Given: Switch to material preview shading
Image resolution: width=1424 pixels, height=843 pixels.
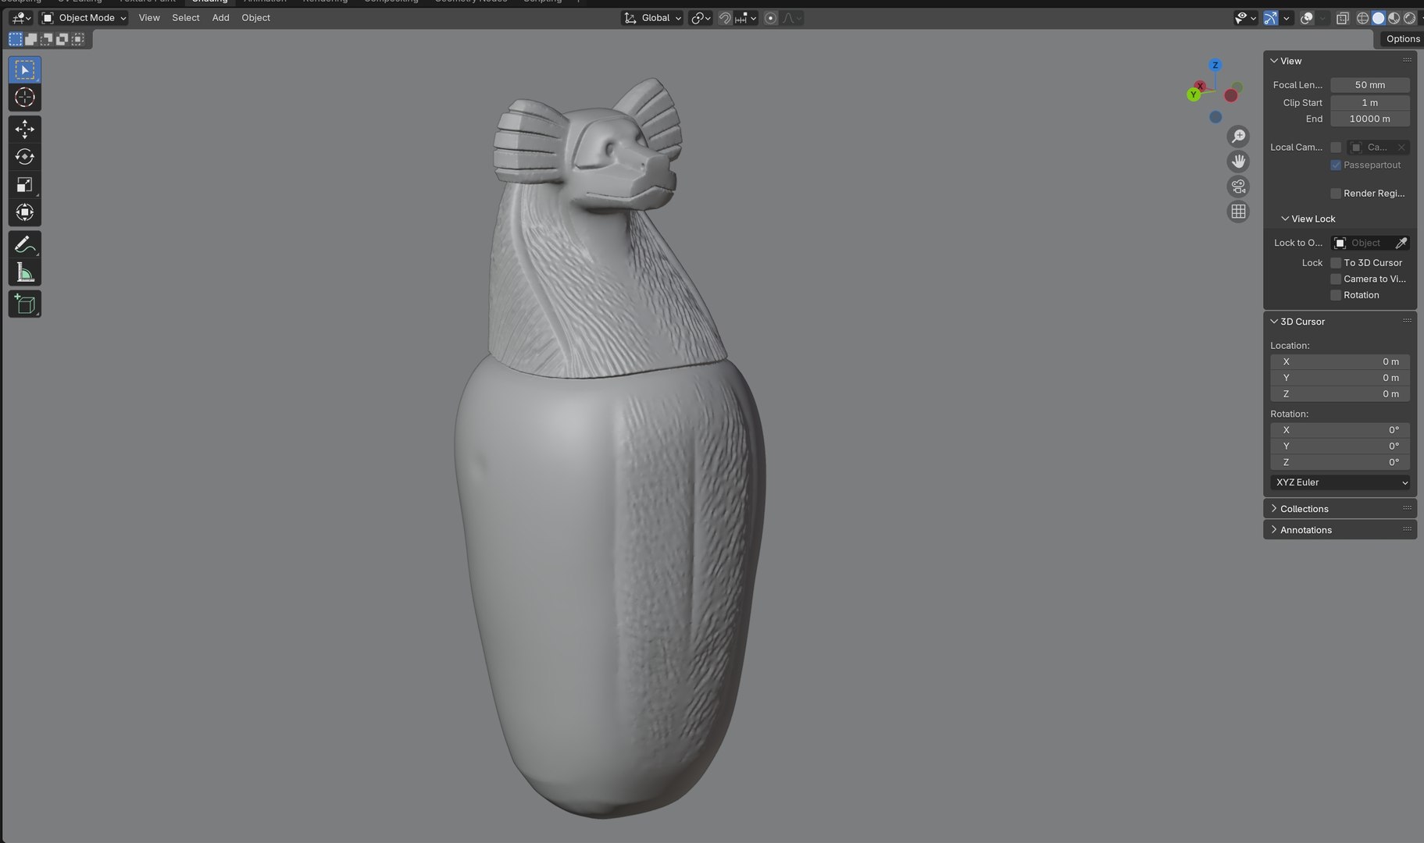Looking at the screenshot, I should point(1394,18).
